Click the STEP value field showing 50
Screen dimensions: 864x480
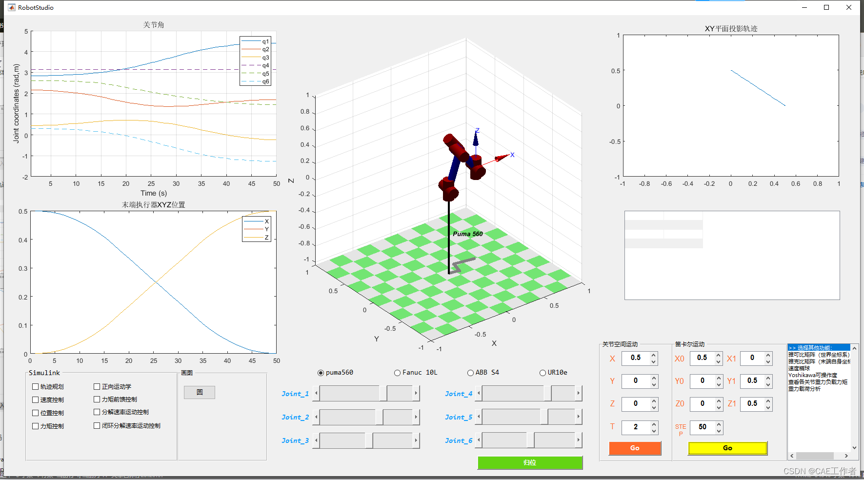click(702, 427)
